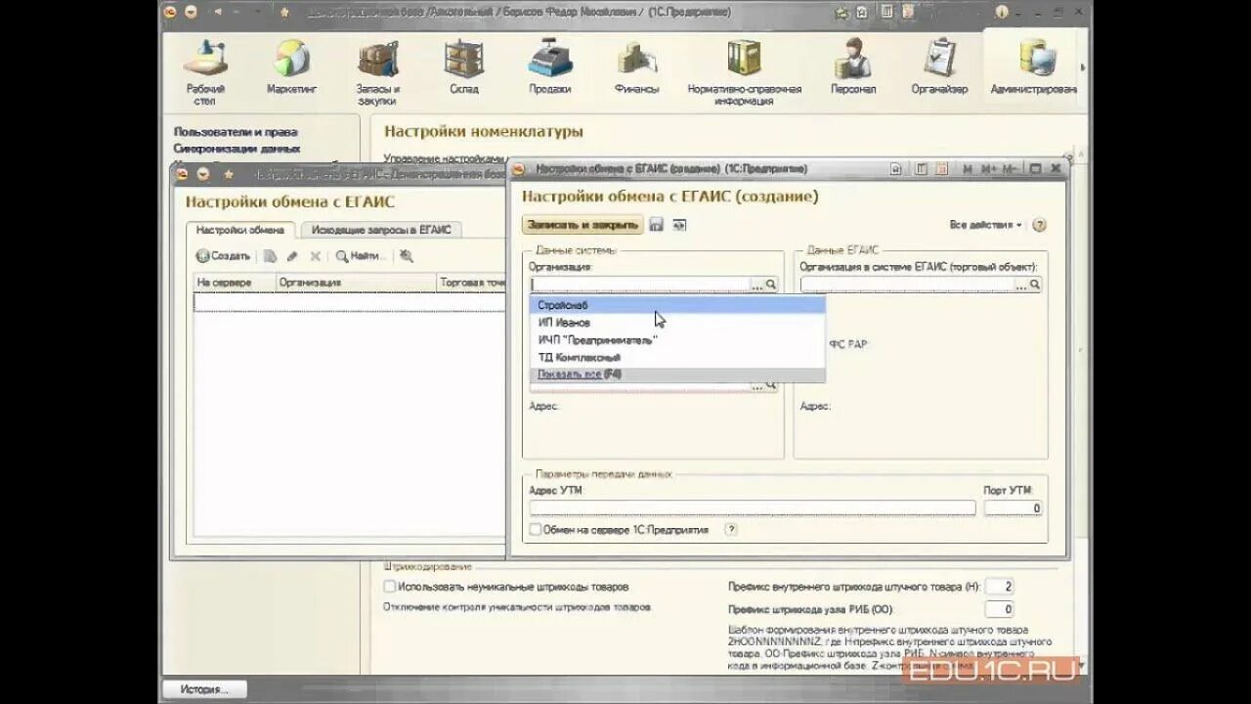The height and width of the screenshot is (704, 1251).
Task: Click Записать и закрыть button
Action: 582,225
